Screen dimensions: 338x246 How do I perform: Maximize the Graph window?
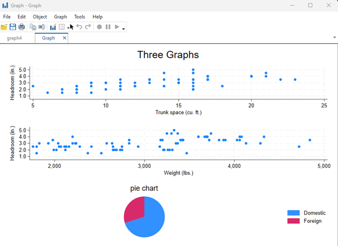pyautogui.click(x=310, y=5)
